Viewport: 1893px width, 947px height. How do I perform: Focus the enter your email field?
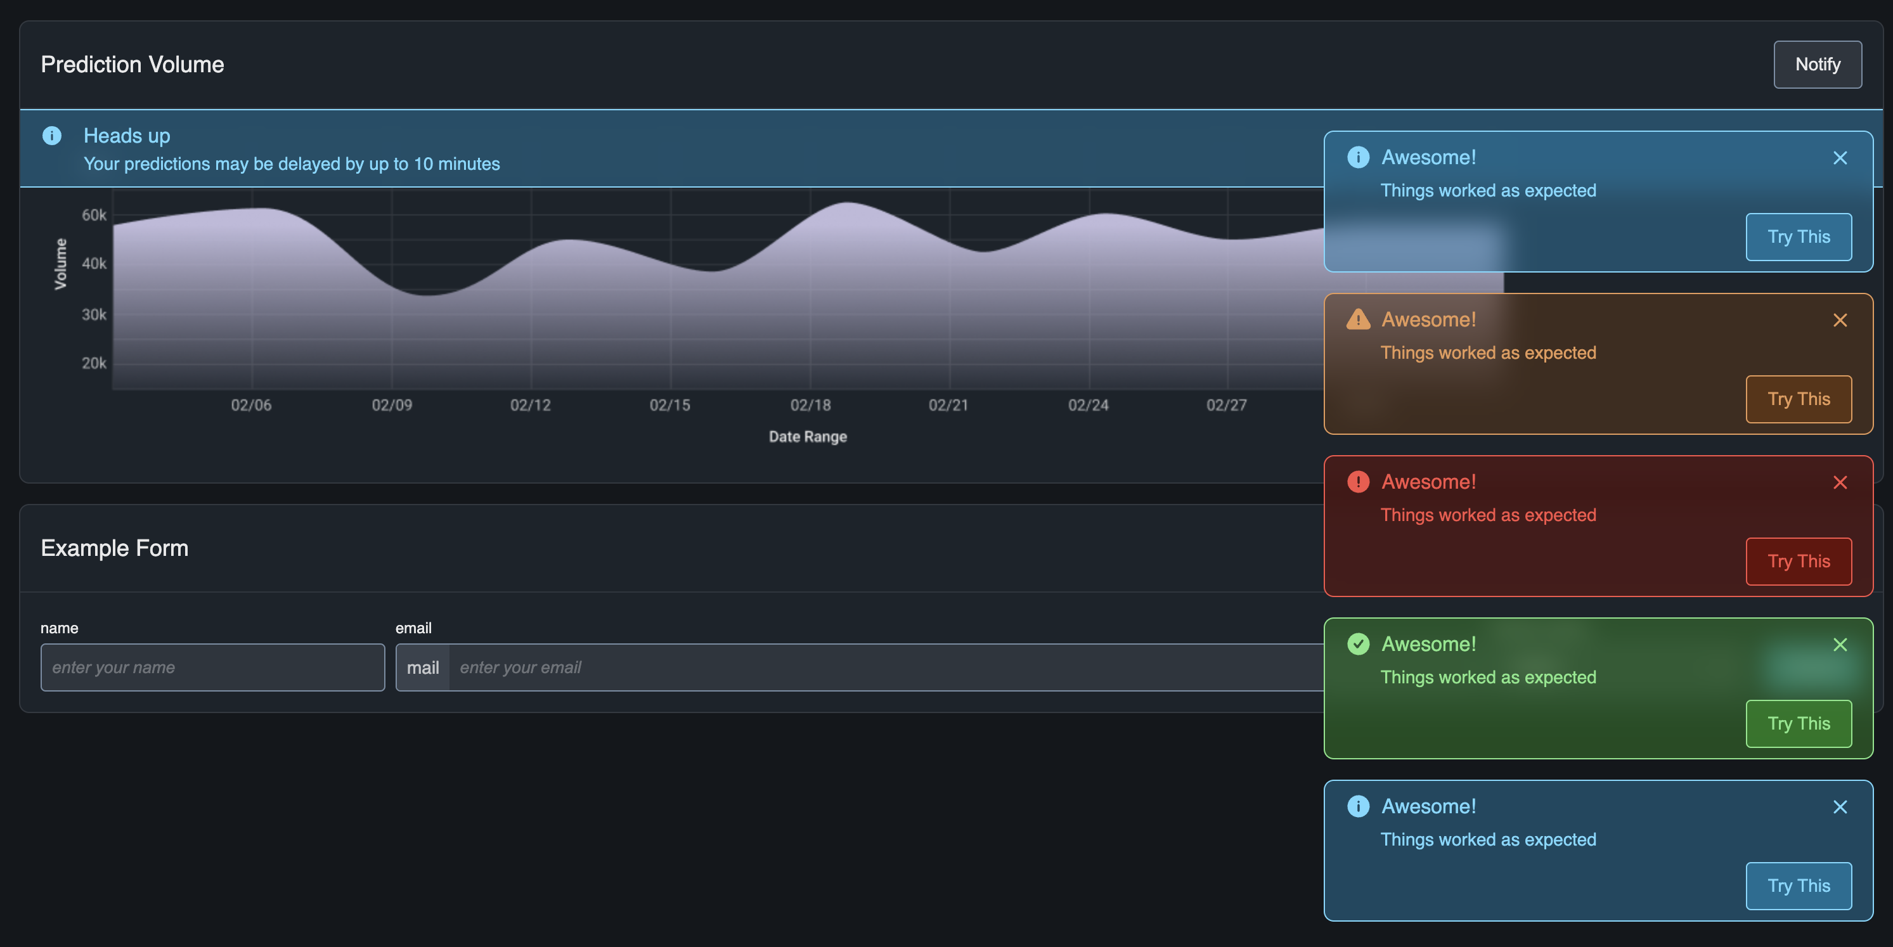pos(882,667)
